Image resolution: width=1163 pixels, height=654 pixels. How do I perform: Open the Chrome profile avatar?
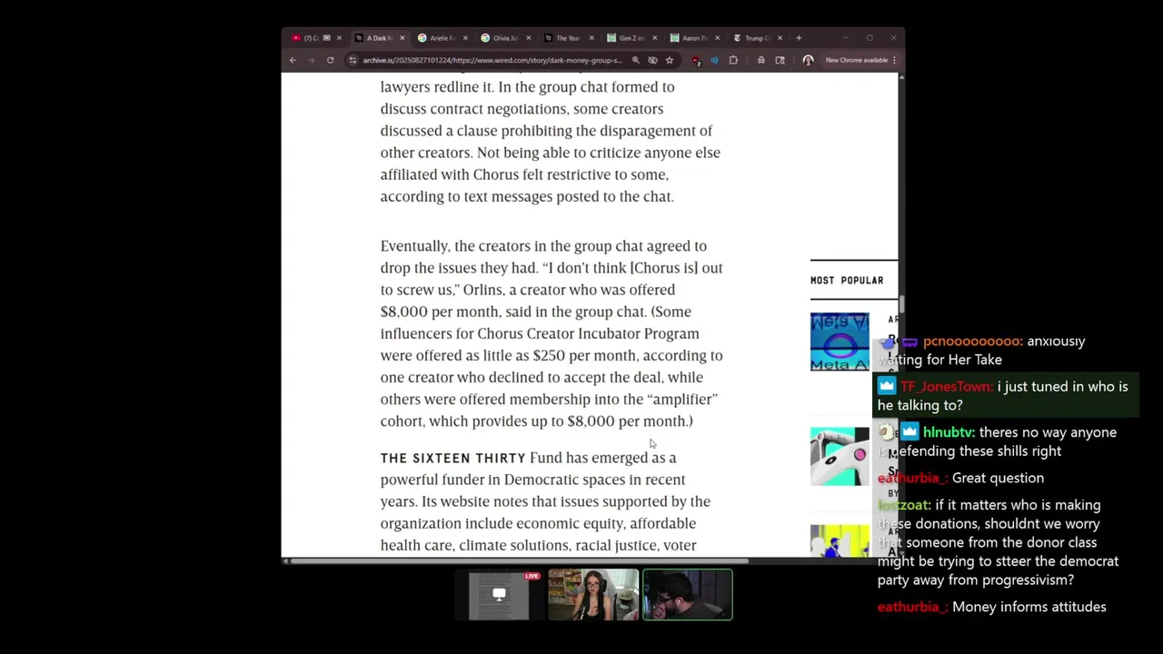click(x=808, y=60)
